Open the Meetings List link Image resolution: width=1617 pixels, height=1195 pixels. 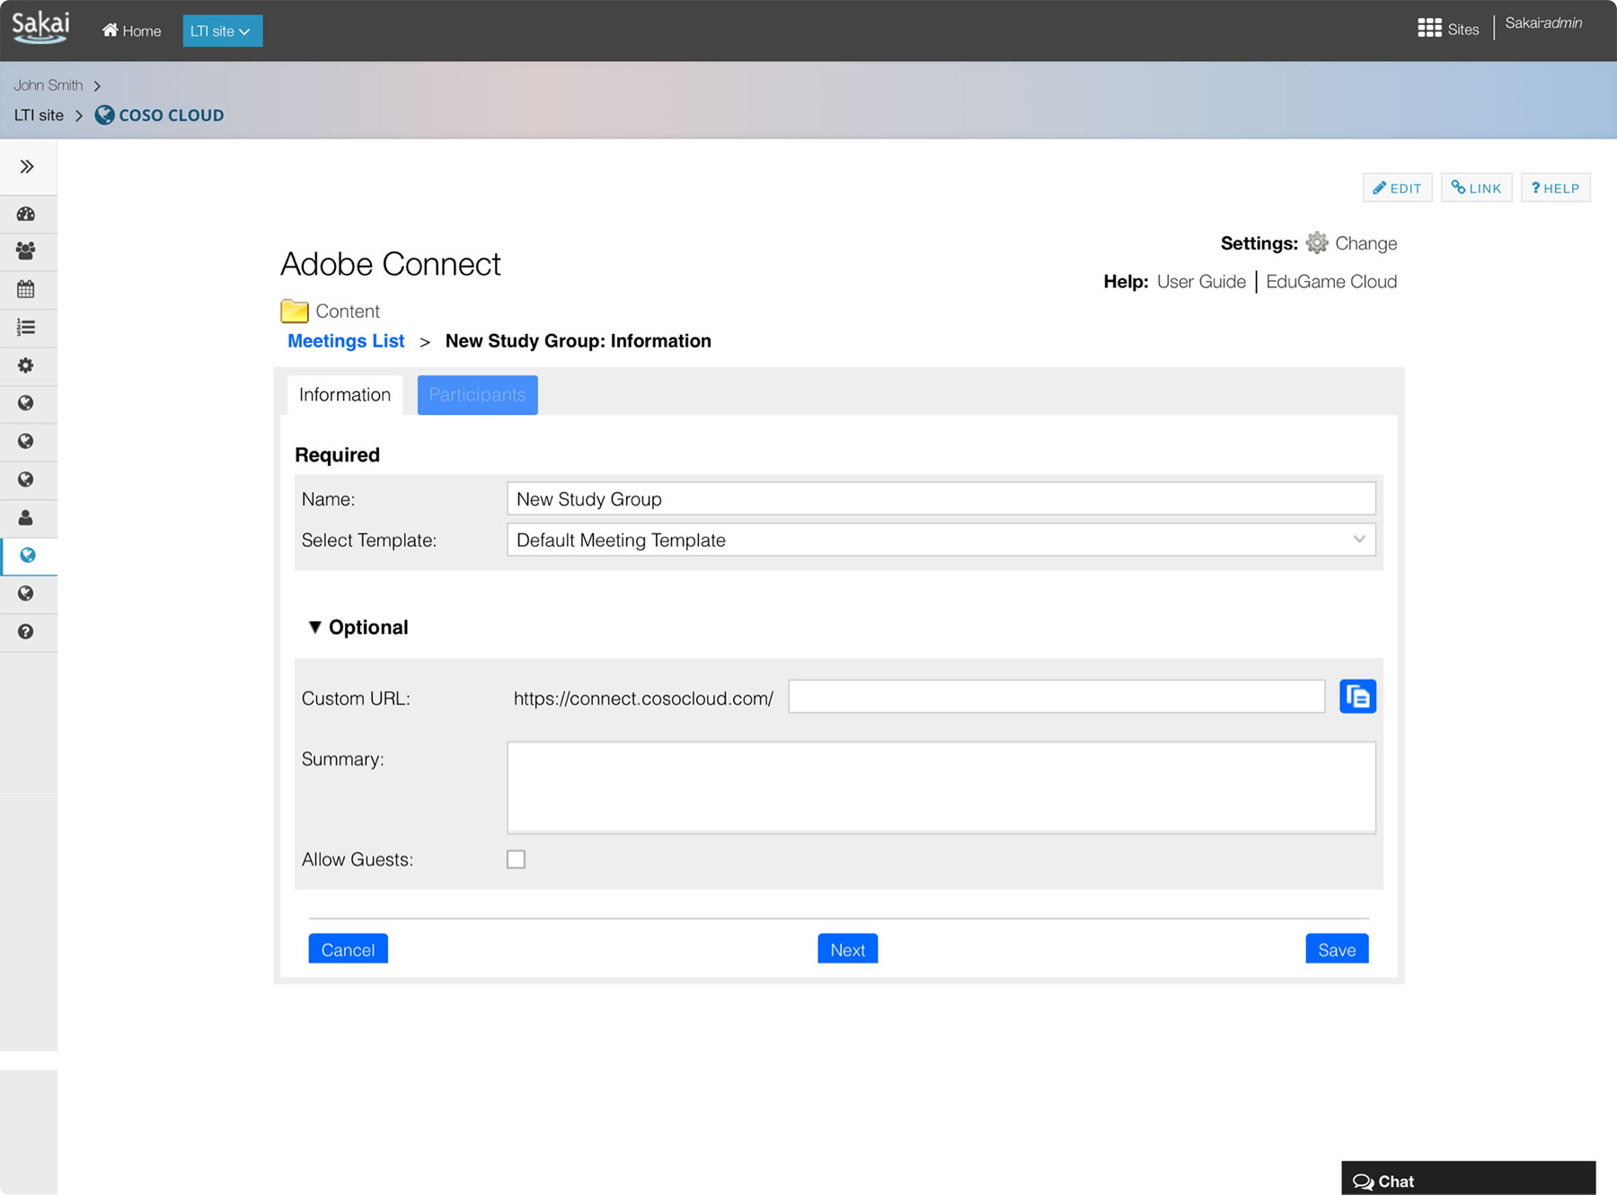click(346, 341)
